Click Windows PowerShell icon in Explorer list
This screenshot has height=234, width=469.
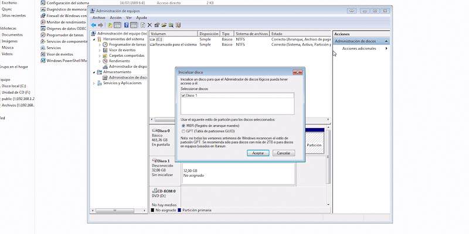click(43, 61)
